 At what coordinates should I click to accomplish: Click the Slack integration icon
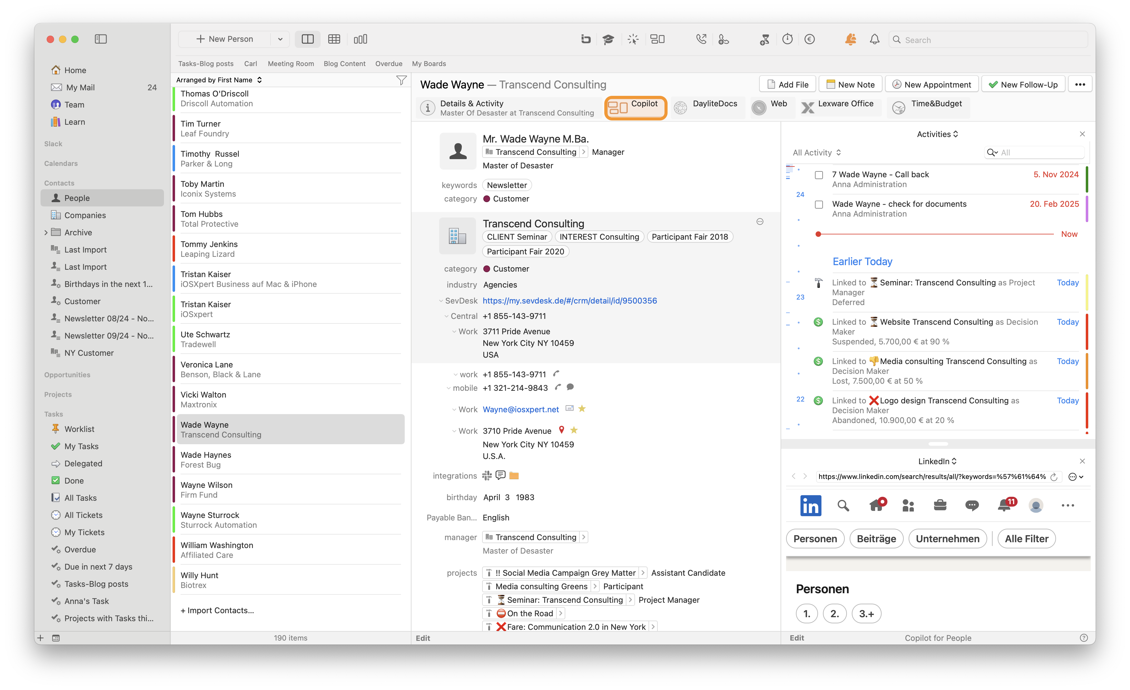pos(487,476)
